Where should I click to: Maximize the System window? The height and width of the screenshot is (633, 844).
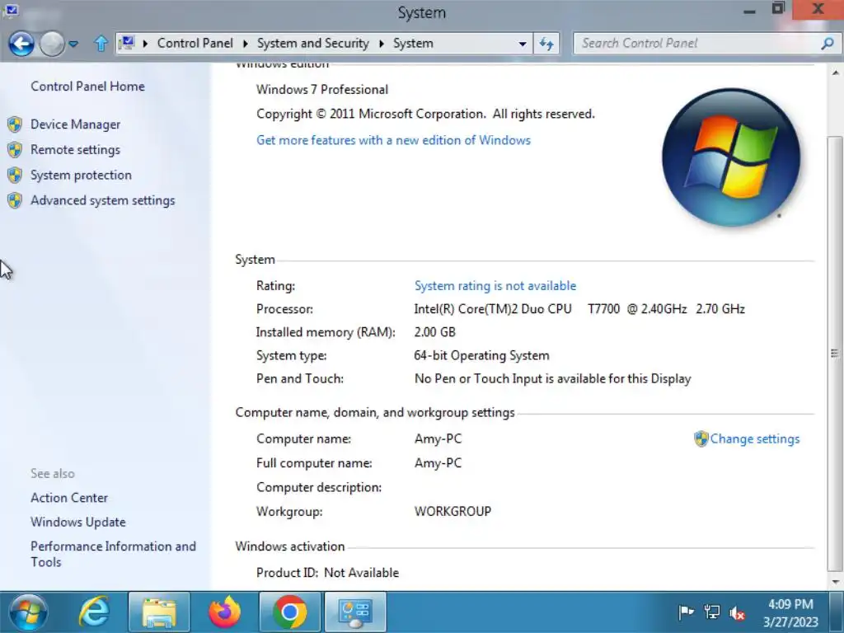tap(778, 9)
